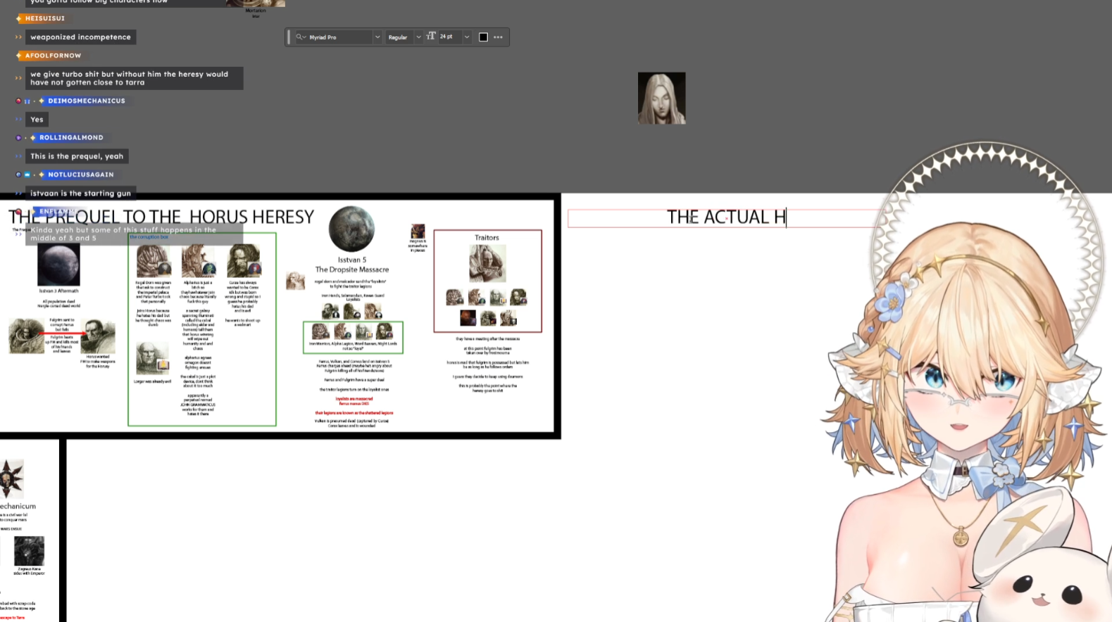Screen dimensions: 1112x622
Task: Click the Myriad Pro font name field
Action: point(338,37)
